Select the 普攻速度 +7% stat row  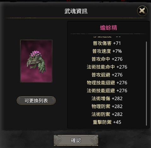click(107, 51)
